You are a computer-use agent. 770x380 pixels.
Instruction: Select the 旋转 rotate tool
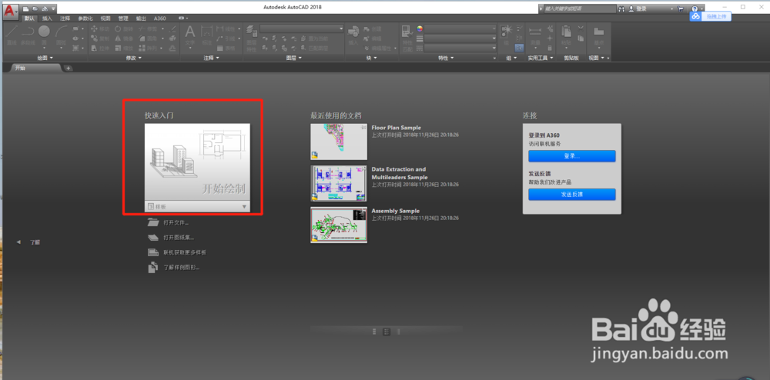[x=124, y=29]
